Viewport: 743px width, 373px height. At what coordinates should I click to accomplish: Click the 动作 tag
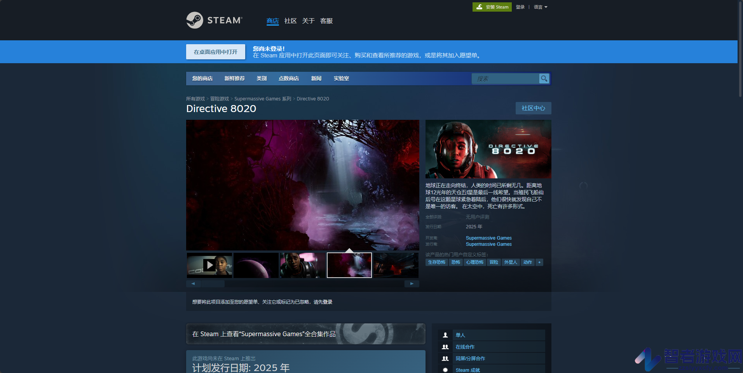coord(528,262)
